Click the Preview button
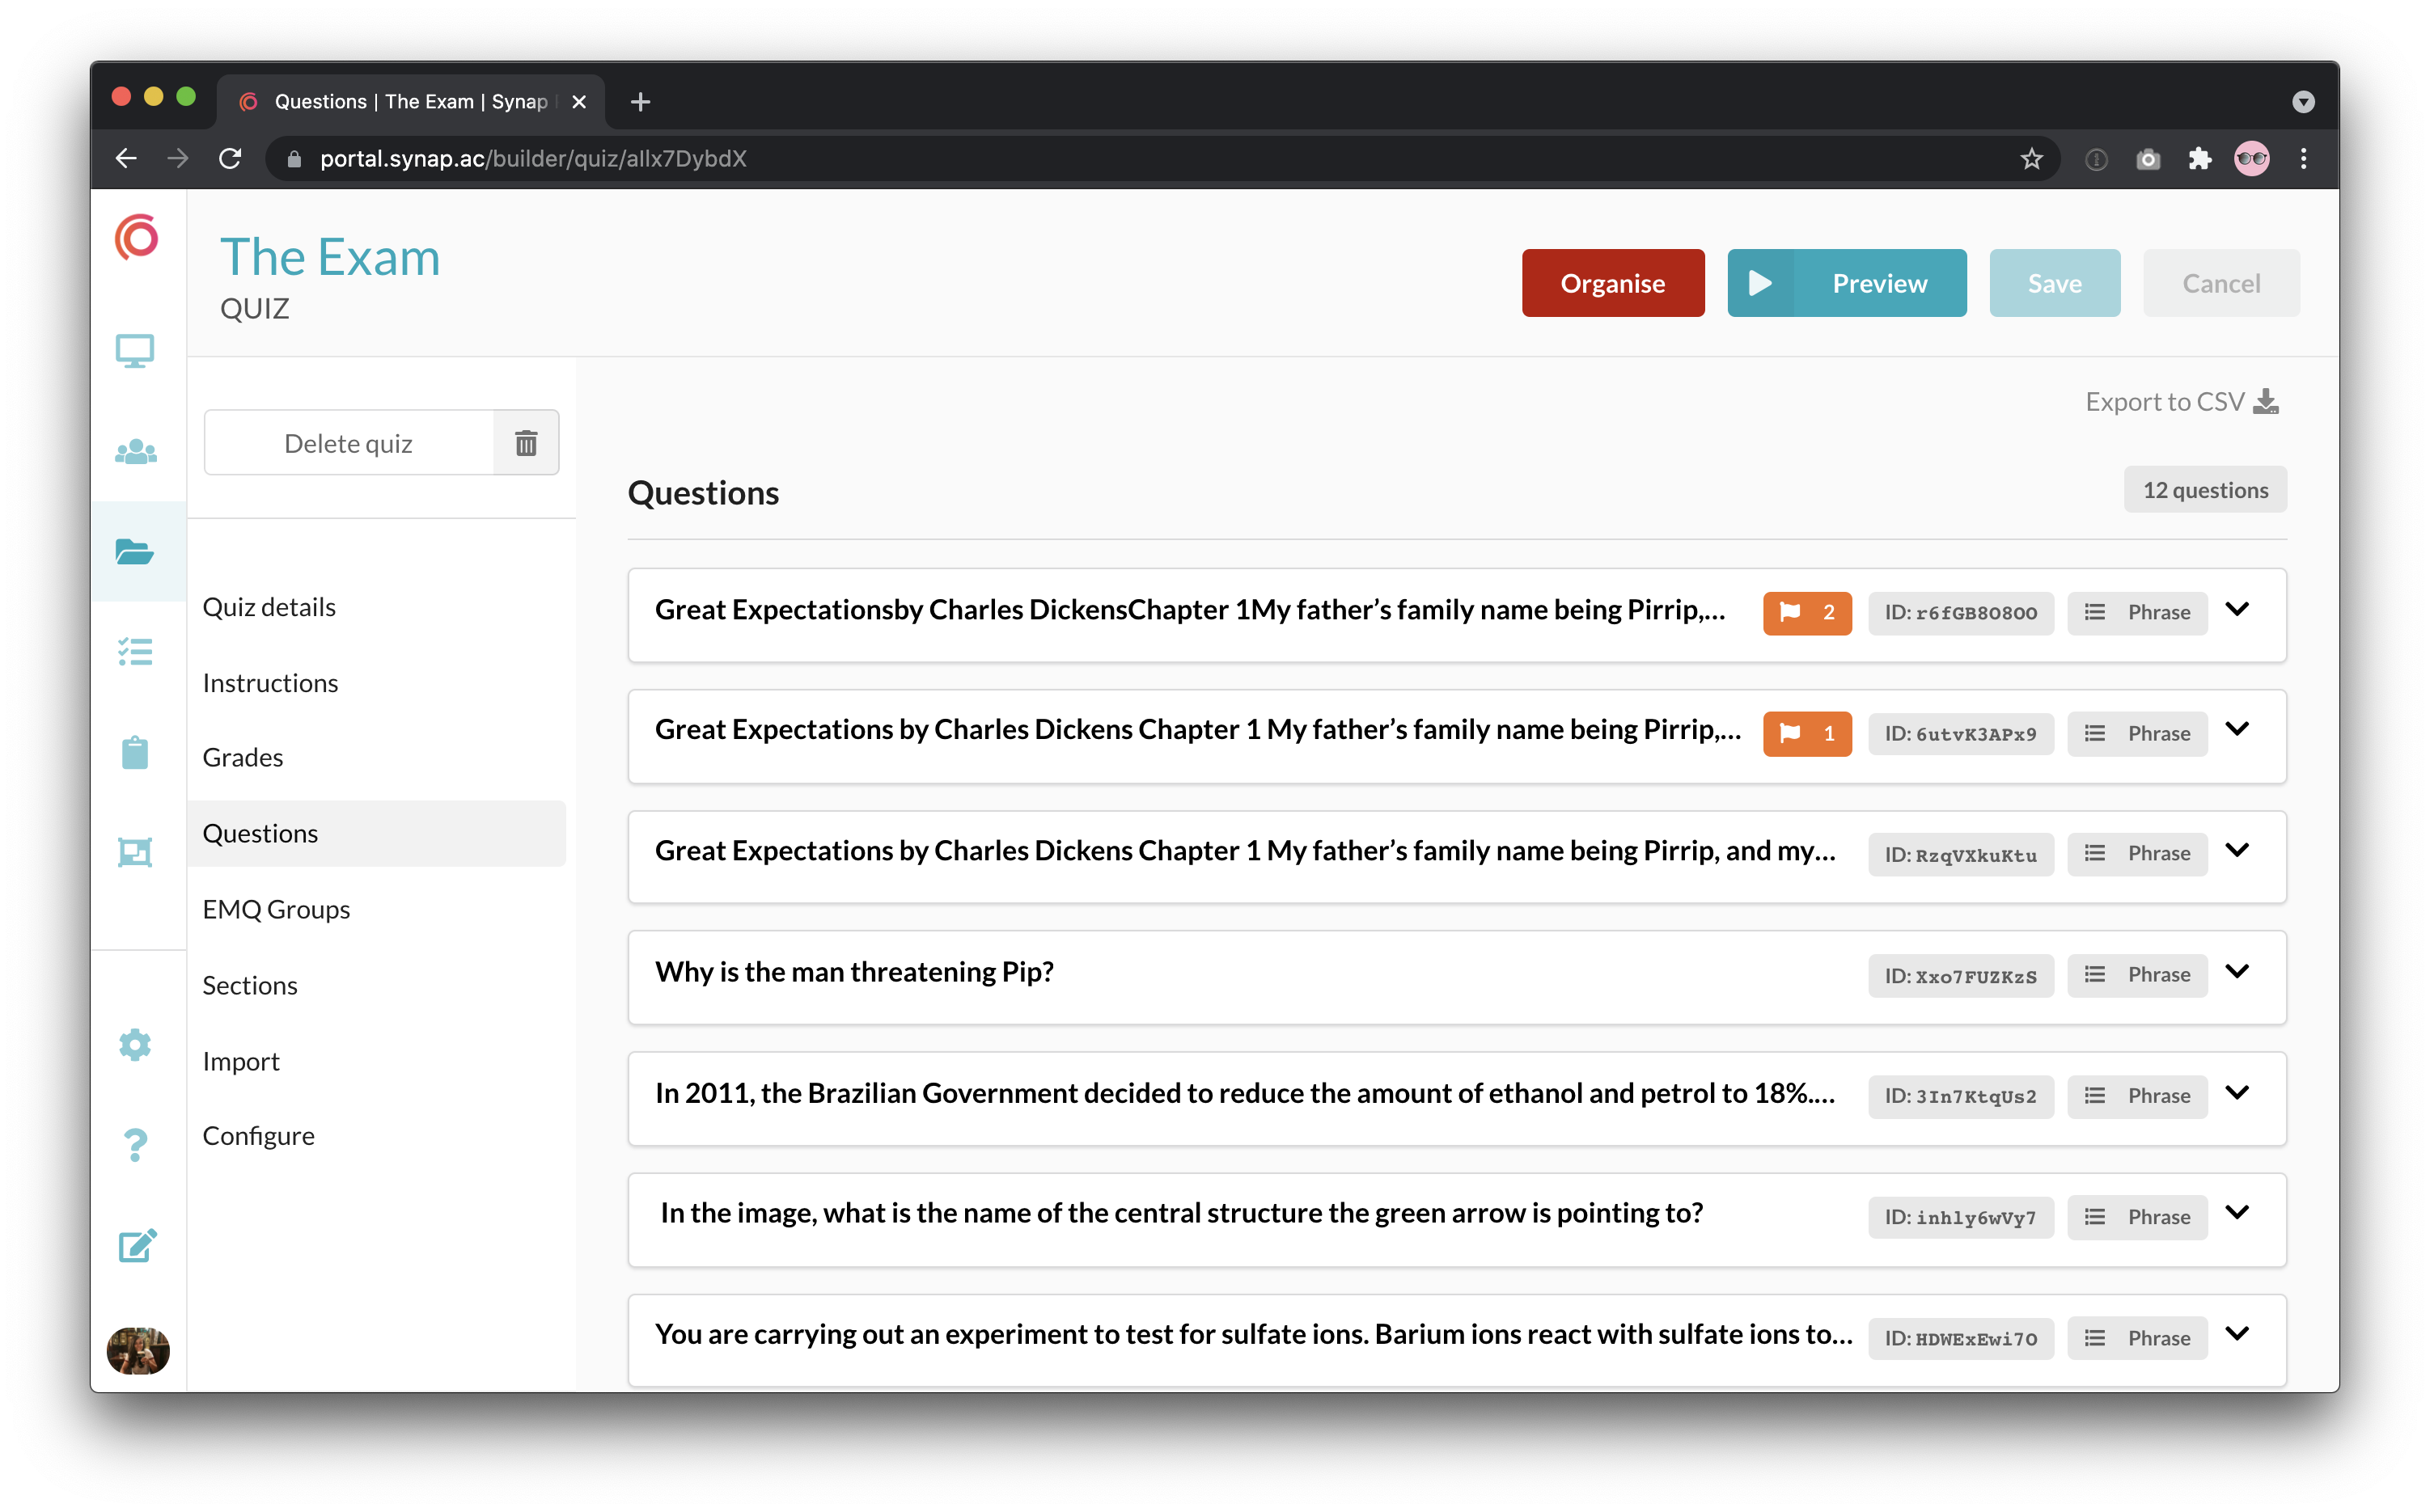 [x=1846, y=283]
